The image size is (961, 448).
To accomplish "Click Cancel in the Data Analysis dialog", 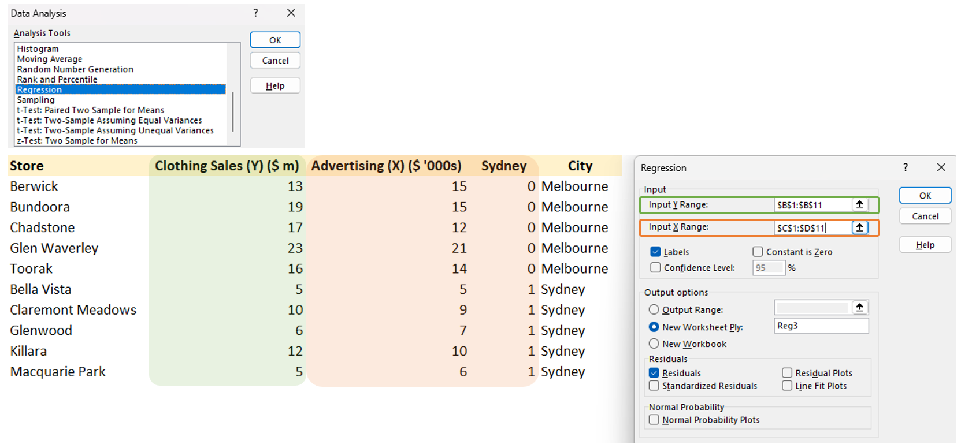I will [x=275, y=61].
